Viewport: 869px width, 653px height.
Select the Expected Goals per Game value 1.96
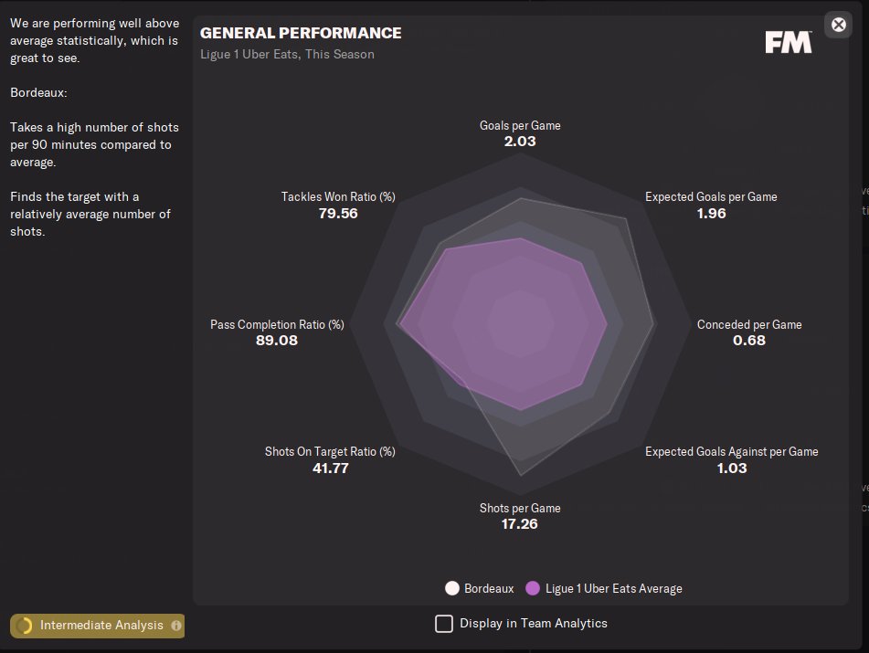[x=711, y=214]
